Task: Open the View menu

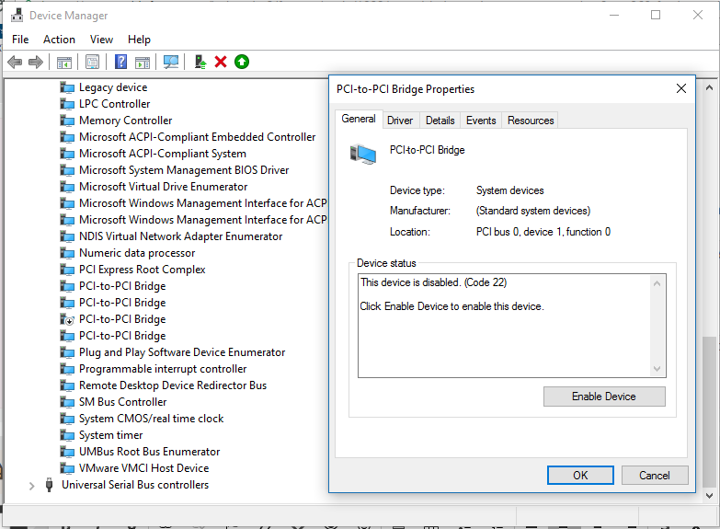Action: 101,40
